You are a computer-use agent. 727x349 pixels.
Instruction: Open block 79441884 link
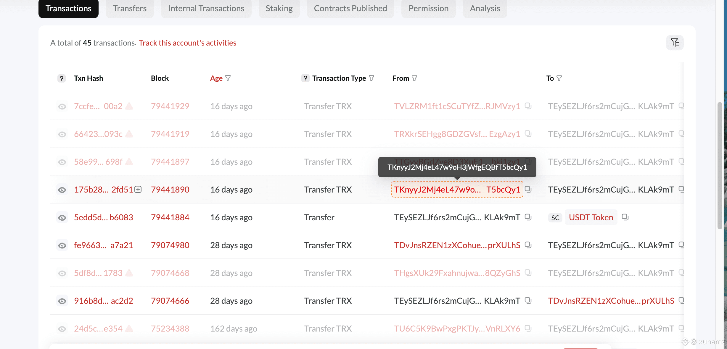(x=170, y=217)
